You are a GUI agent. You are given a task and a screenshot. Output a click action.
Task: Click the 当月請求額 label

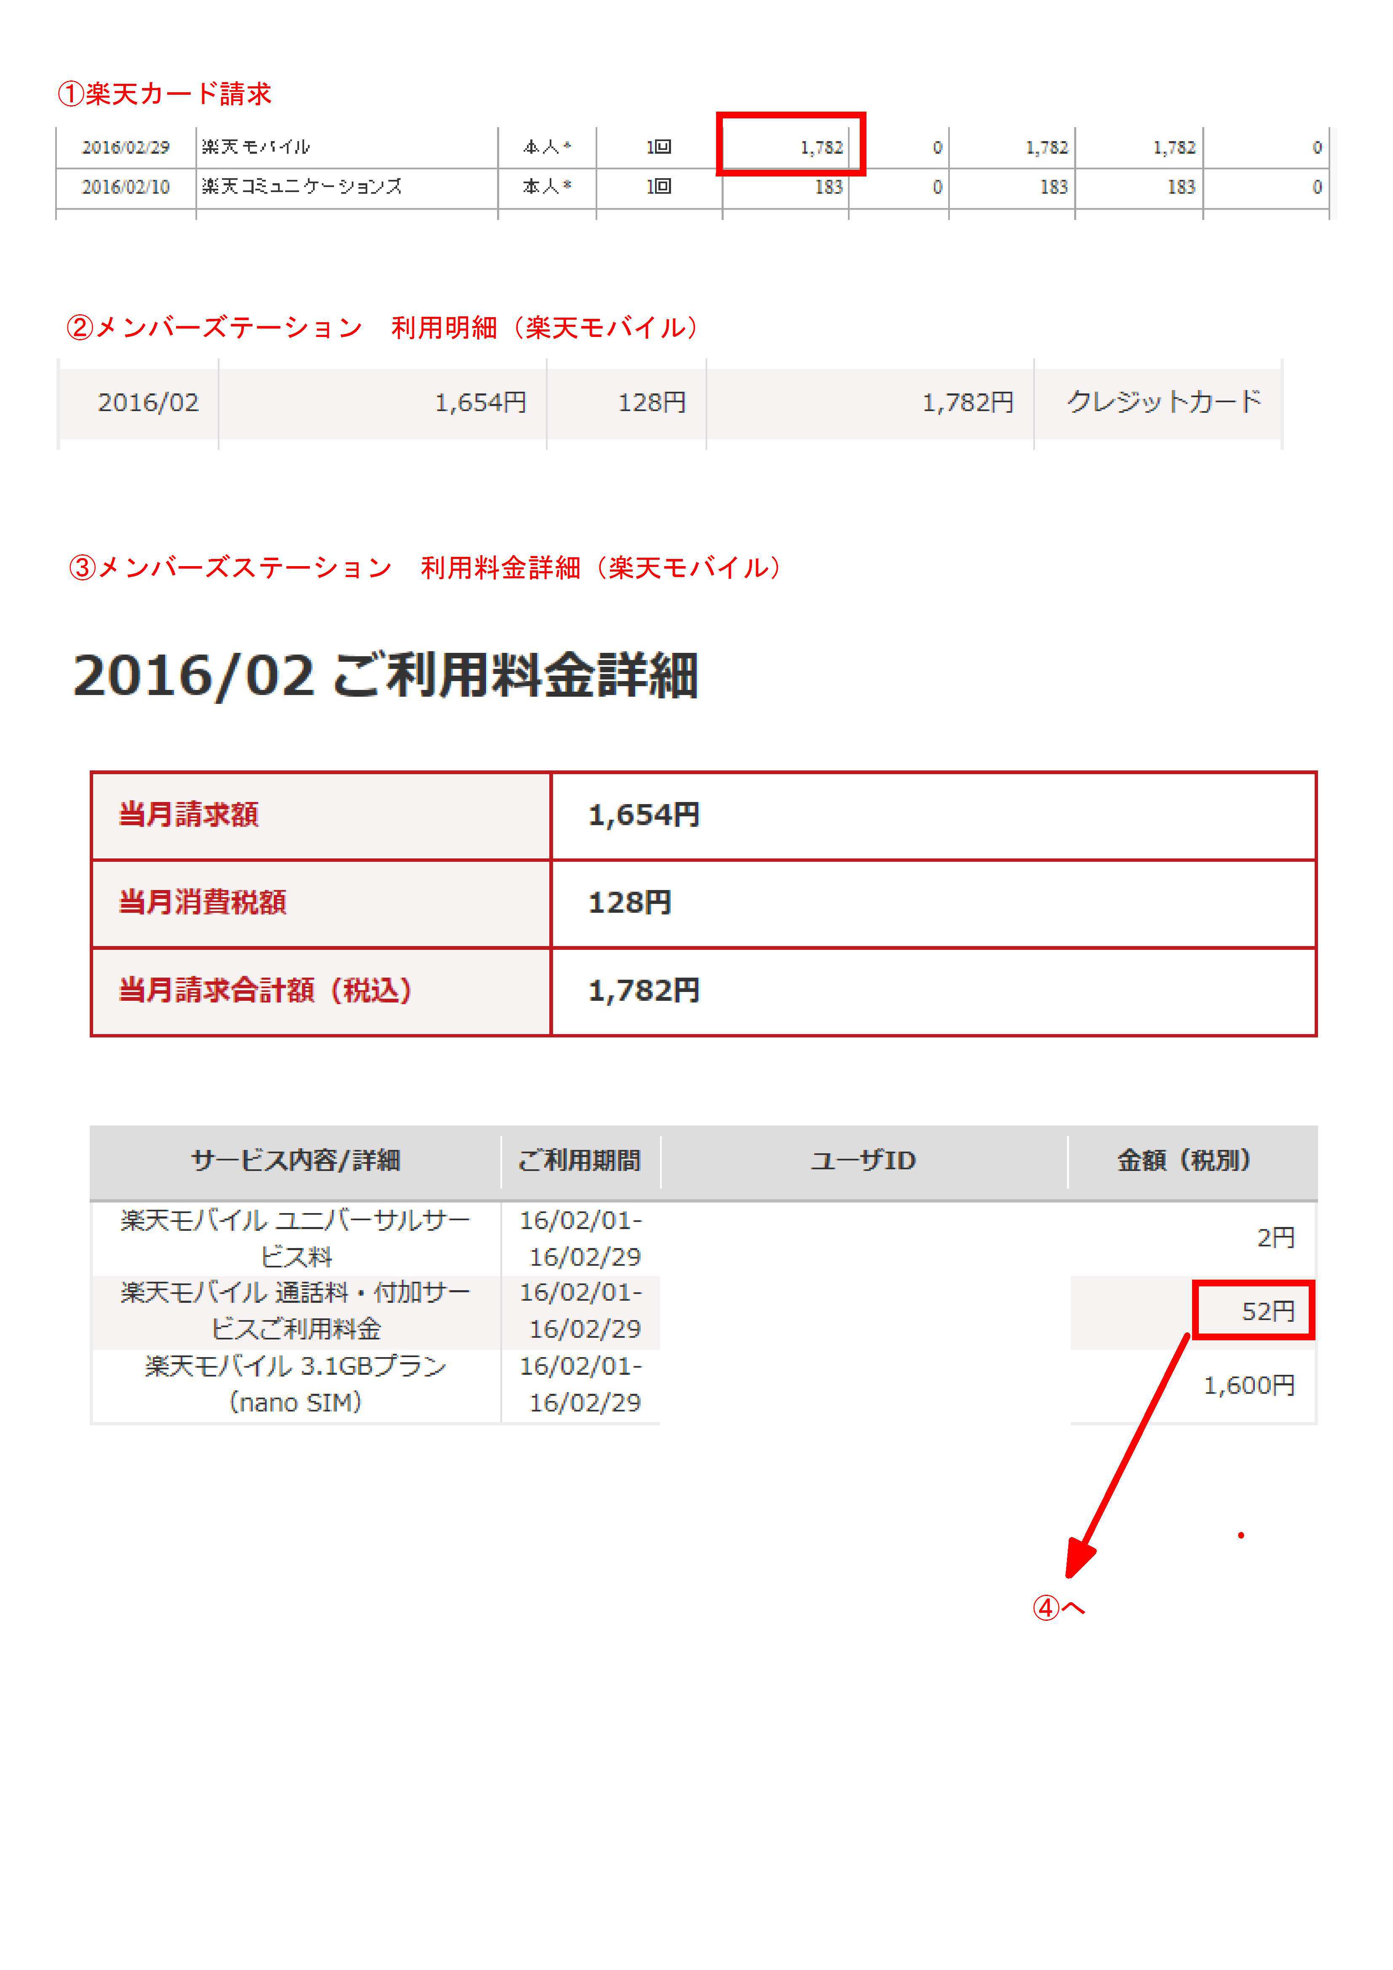[189, 814]
